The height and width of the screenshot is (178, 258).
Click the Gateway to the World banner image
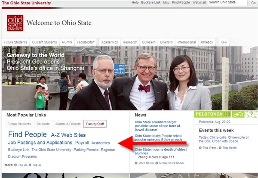click(129, 78)
